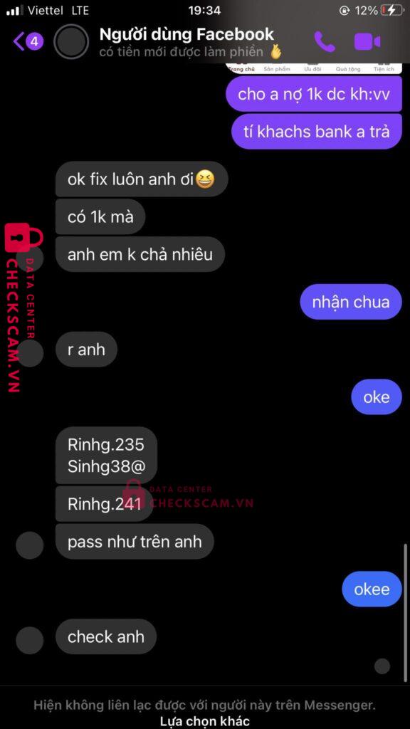Viewport: 410px width, 729px height.
Task: Open 'Lựa chọn khác' link
Action: coord(204,721)
